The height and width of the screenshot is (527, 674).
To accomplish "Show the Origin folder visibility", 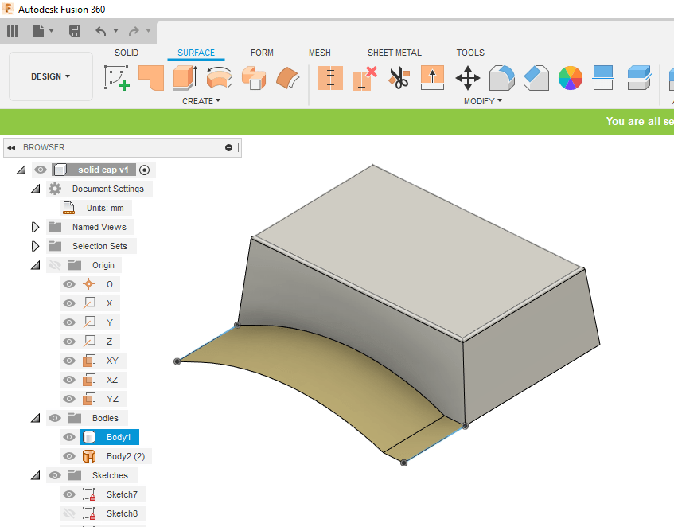I will 54,264.
